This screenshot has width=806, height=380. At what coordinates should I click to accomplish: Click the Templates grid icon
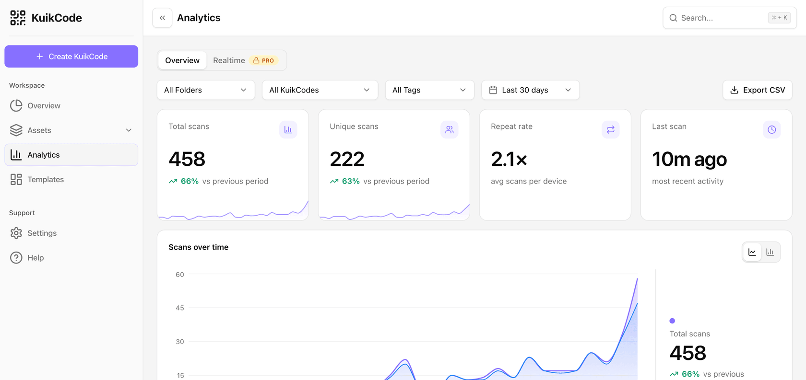click(16, 179)
